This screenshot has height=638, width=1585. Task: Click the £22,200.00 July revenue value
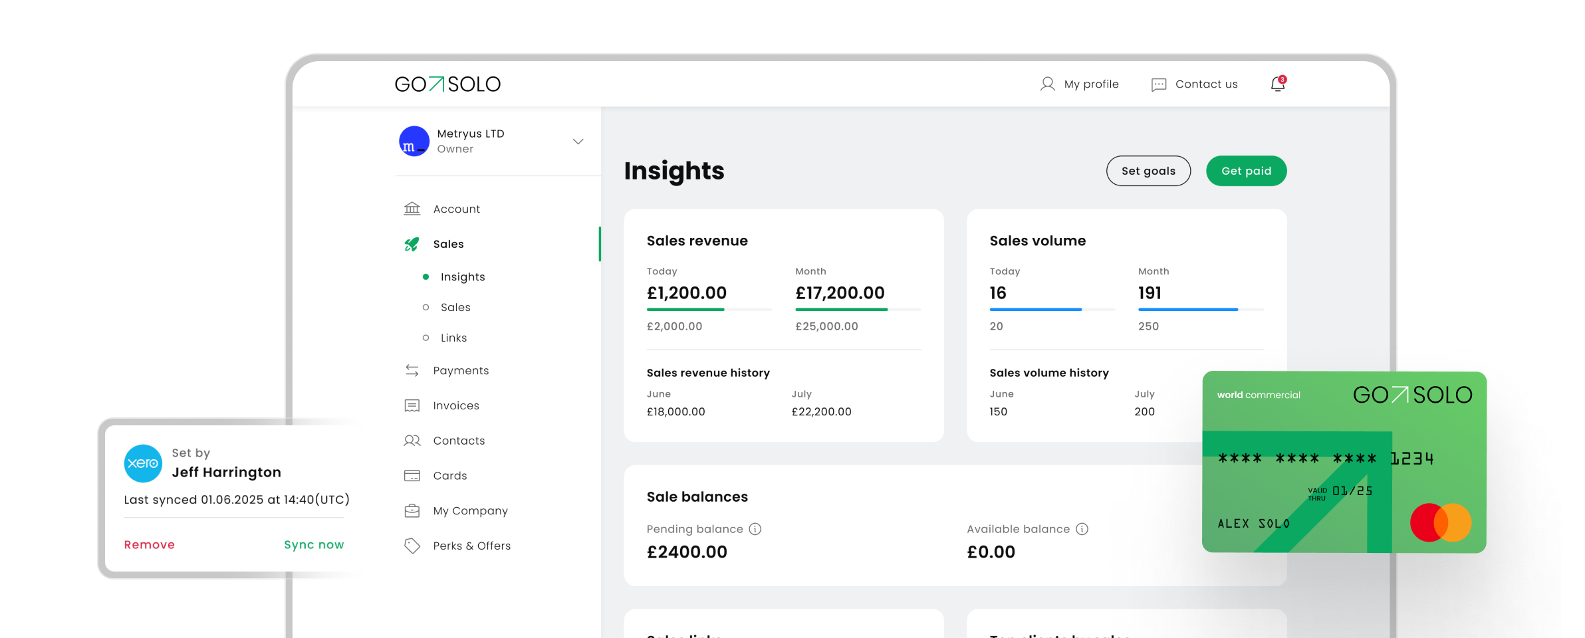pyautogui.click(x=821, y=411)
